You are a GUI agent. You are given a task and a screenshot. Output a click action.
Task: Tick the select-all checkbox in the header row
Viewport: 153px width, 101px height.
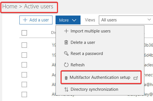(24, 33)
